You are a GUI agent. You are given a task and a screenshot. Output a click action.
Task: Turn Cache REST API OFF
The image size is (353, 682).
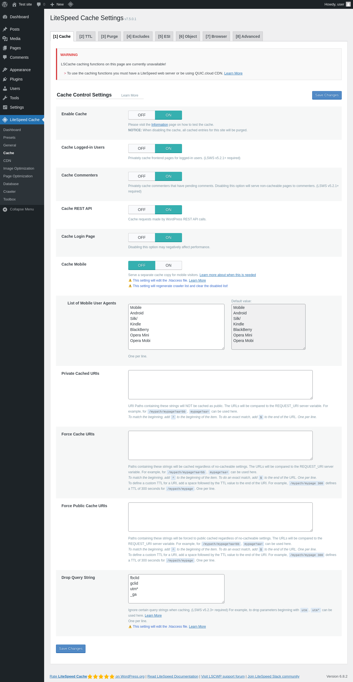pyautogui.click(x=142, y=210)
